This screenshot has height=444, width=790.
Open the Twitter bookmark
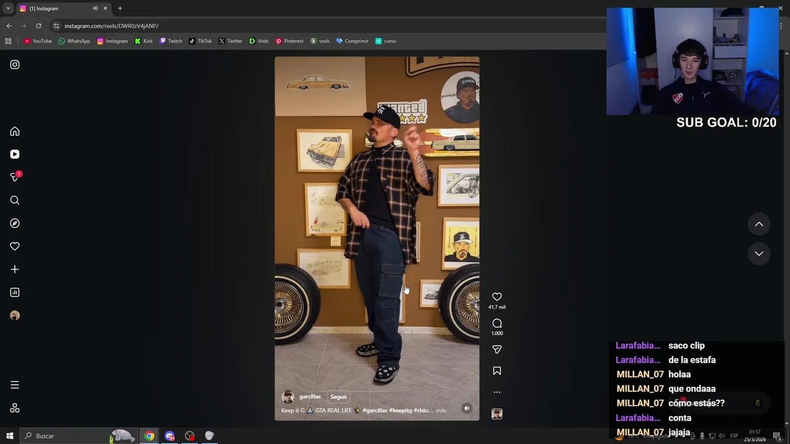(x=230, y=41)
